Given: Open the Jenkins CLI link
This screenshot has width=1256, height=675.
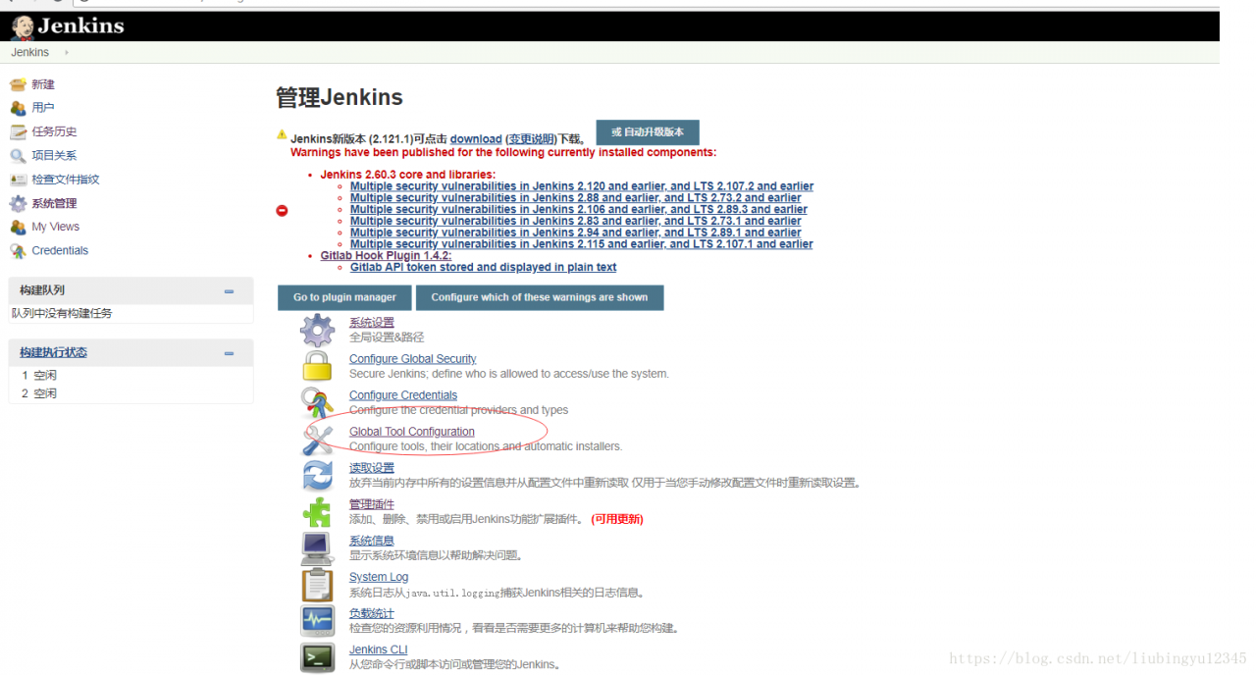Looking at the screenshot, I should [379, 649].
